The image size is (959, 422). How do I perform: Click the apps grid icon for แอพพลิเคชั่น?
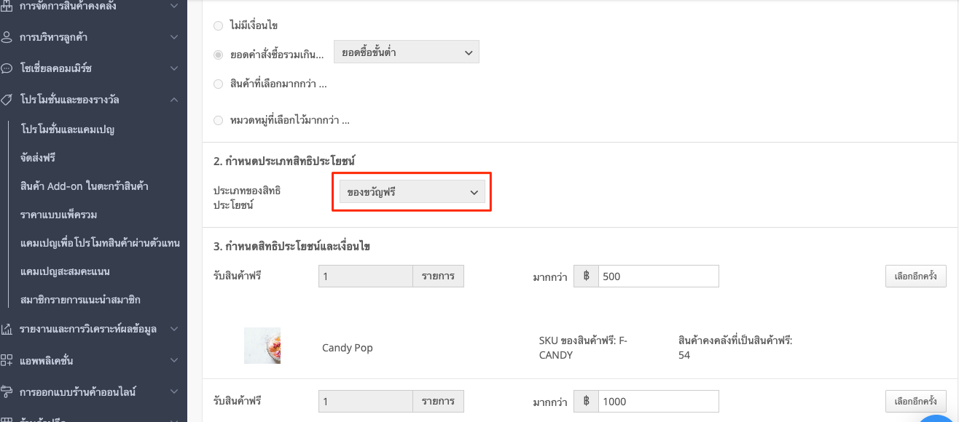7,360
